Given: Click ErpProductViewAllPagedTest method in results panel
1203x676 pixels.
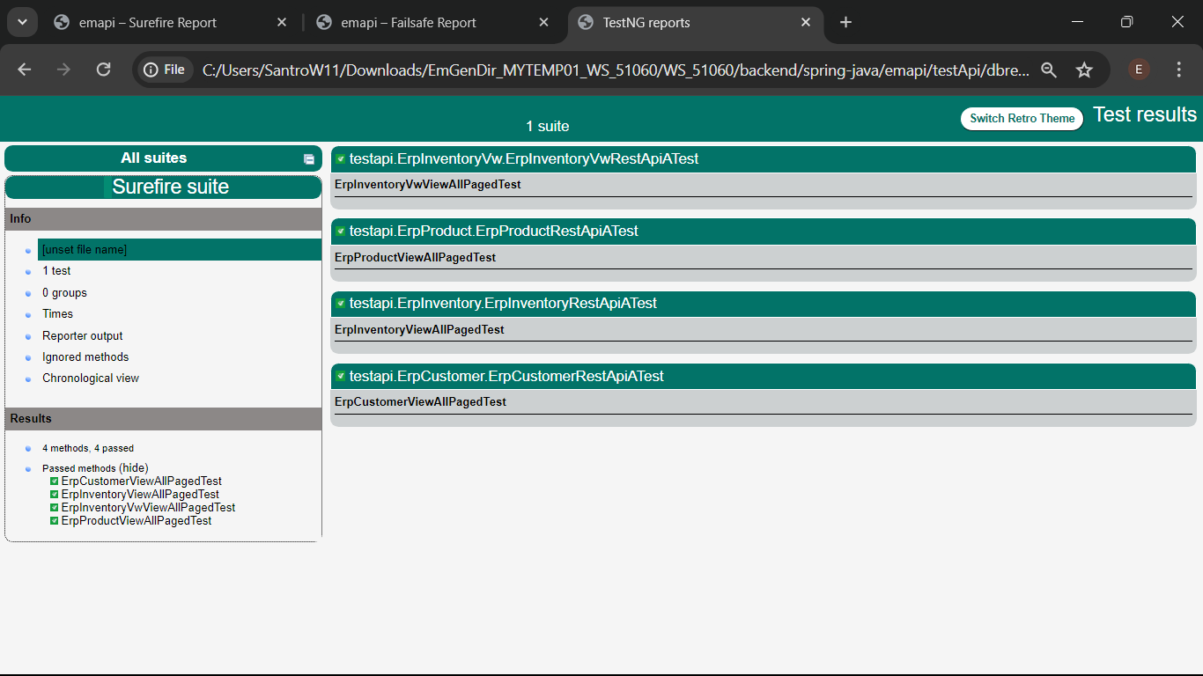Looking at the screenshot, I should coord(416,258).
